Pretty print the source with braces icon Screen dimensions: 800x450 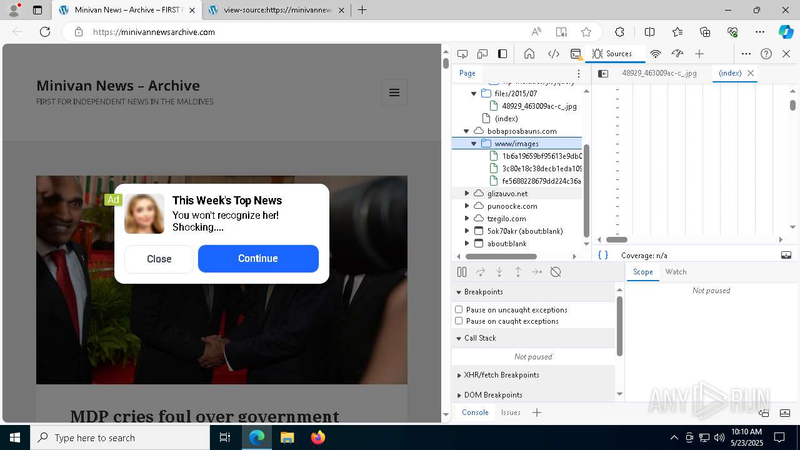pos(603,255)
